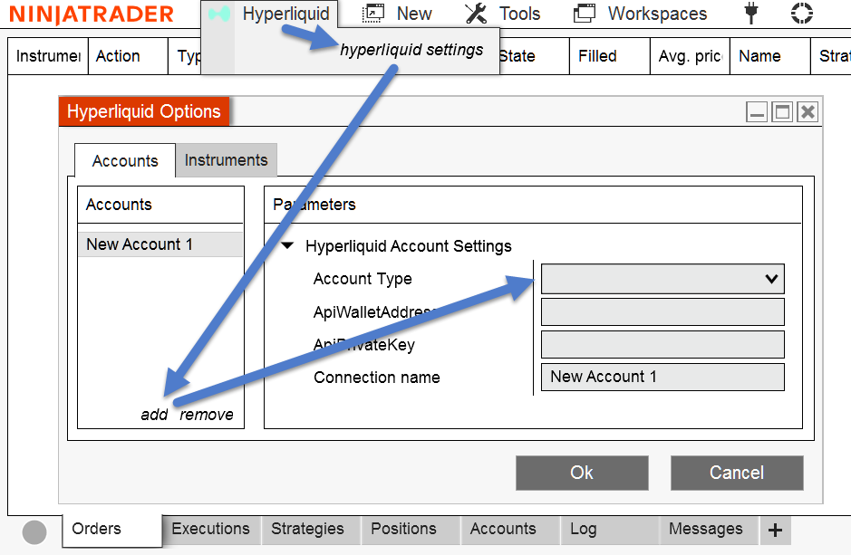Screen dimensions: 851x555
Task: Click the add account link
Action: pos(154,415)
